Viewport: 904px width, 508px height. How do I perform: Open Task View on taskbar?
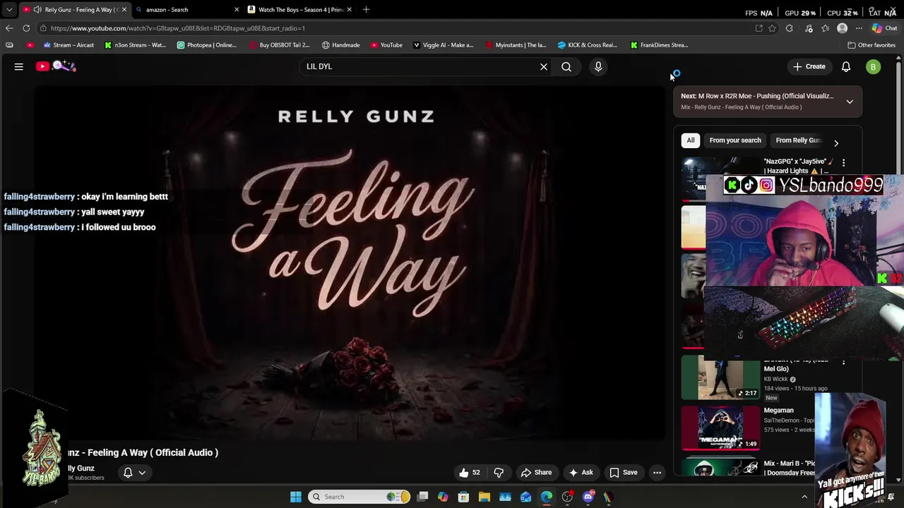coord(422,497)
